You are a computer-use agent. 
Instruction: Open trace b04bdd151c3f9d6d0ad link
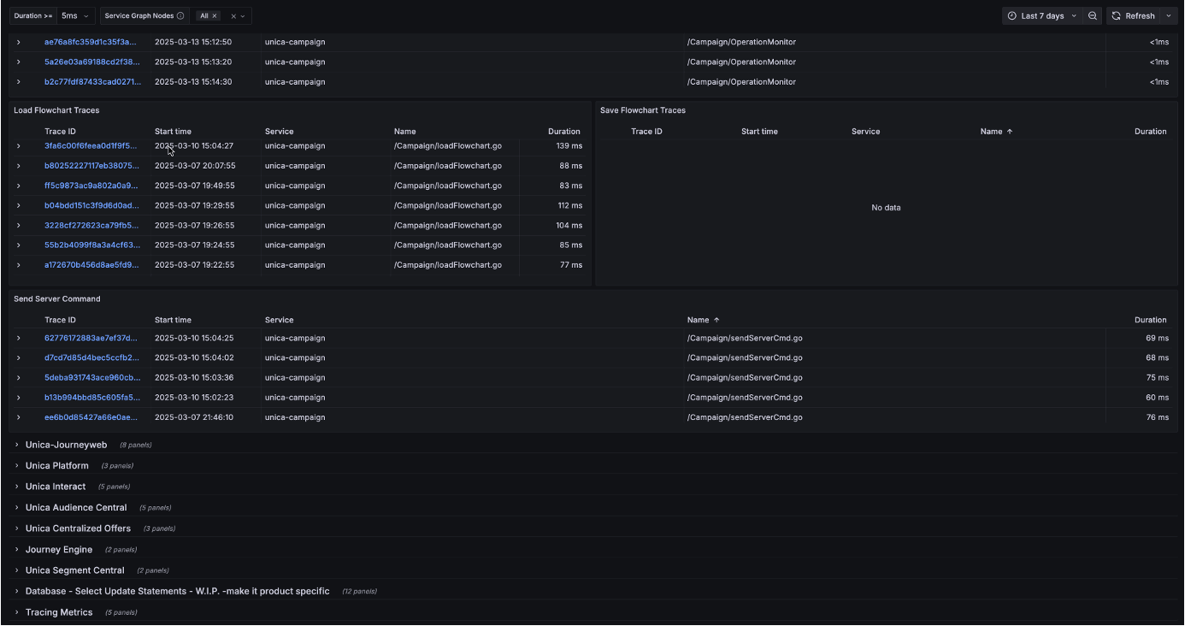(91, 205)
